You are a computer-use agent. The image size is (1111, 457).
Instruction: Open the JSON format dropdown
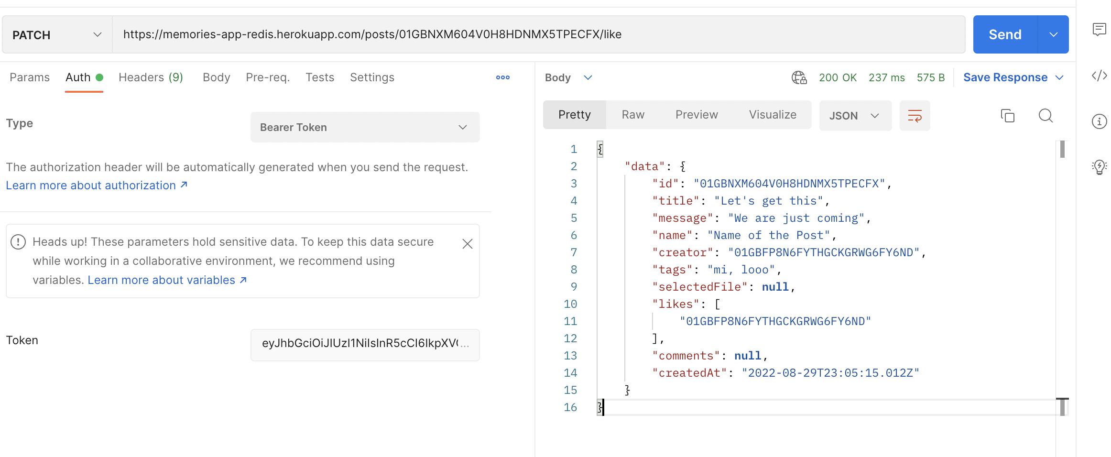click(855, 116)
